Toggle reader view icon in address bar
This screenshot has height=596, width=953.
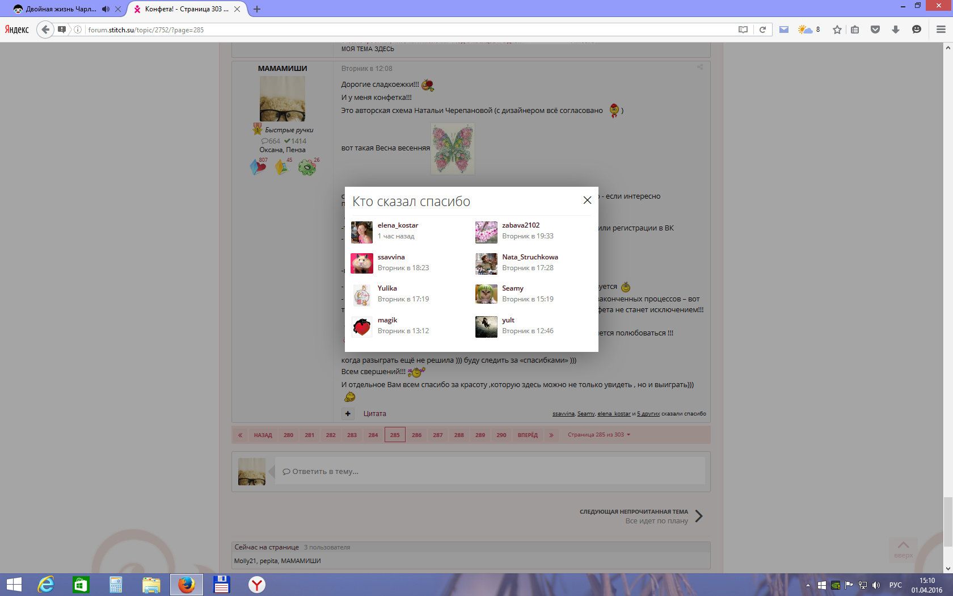(743, 30)
